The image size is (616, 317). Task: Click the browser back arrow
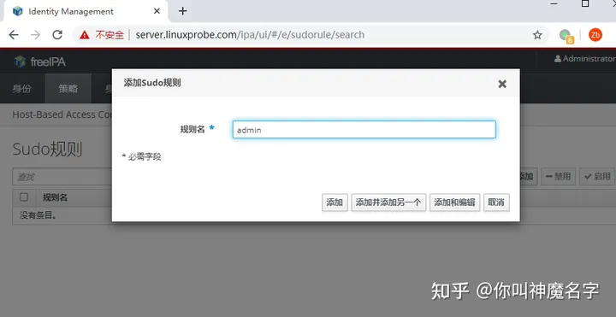pos(14,35)
